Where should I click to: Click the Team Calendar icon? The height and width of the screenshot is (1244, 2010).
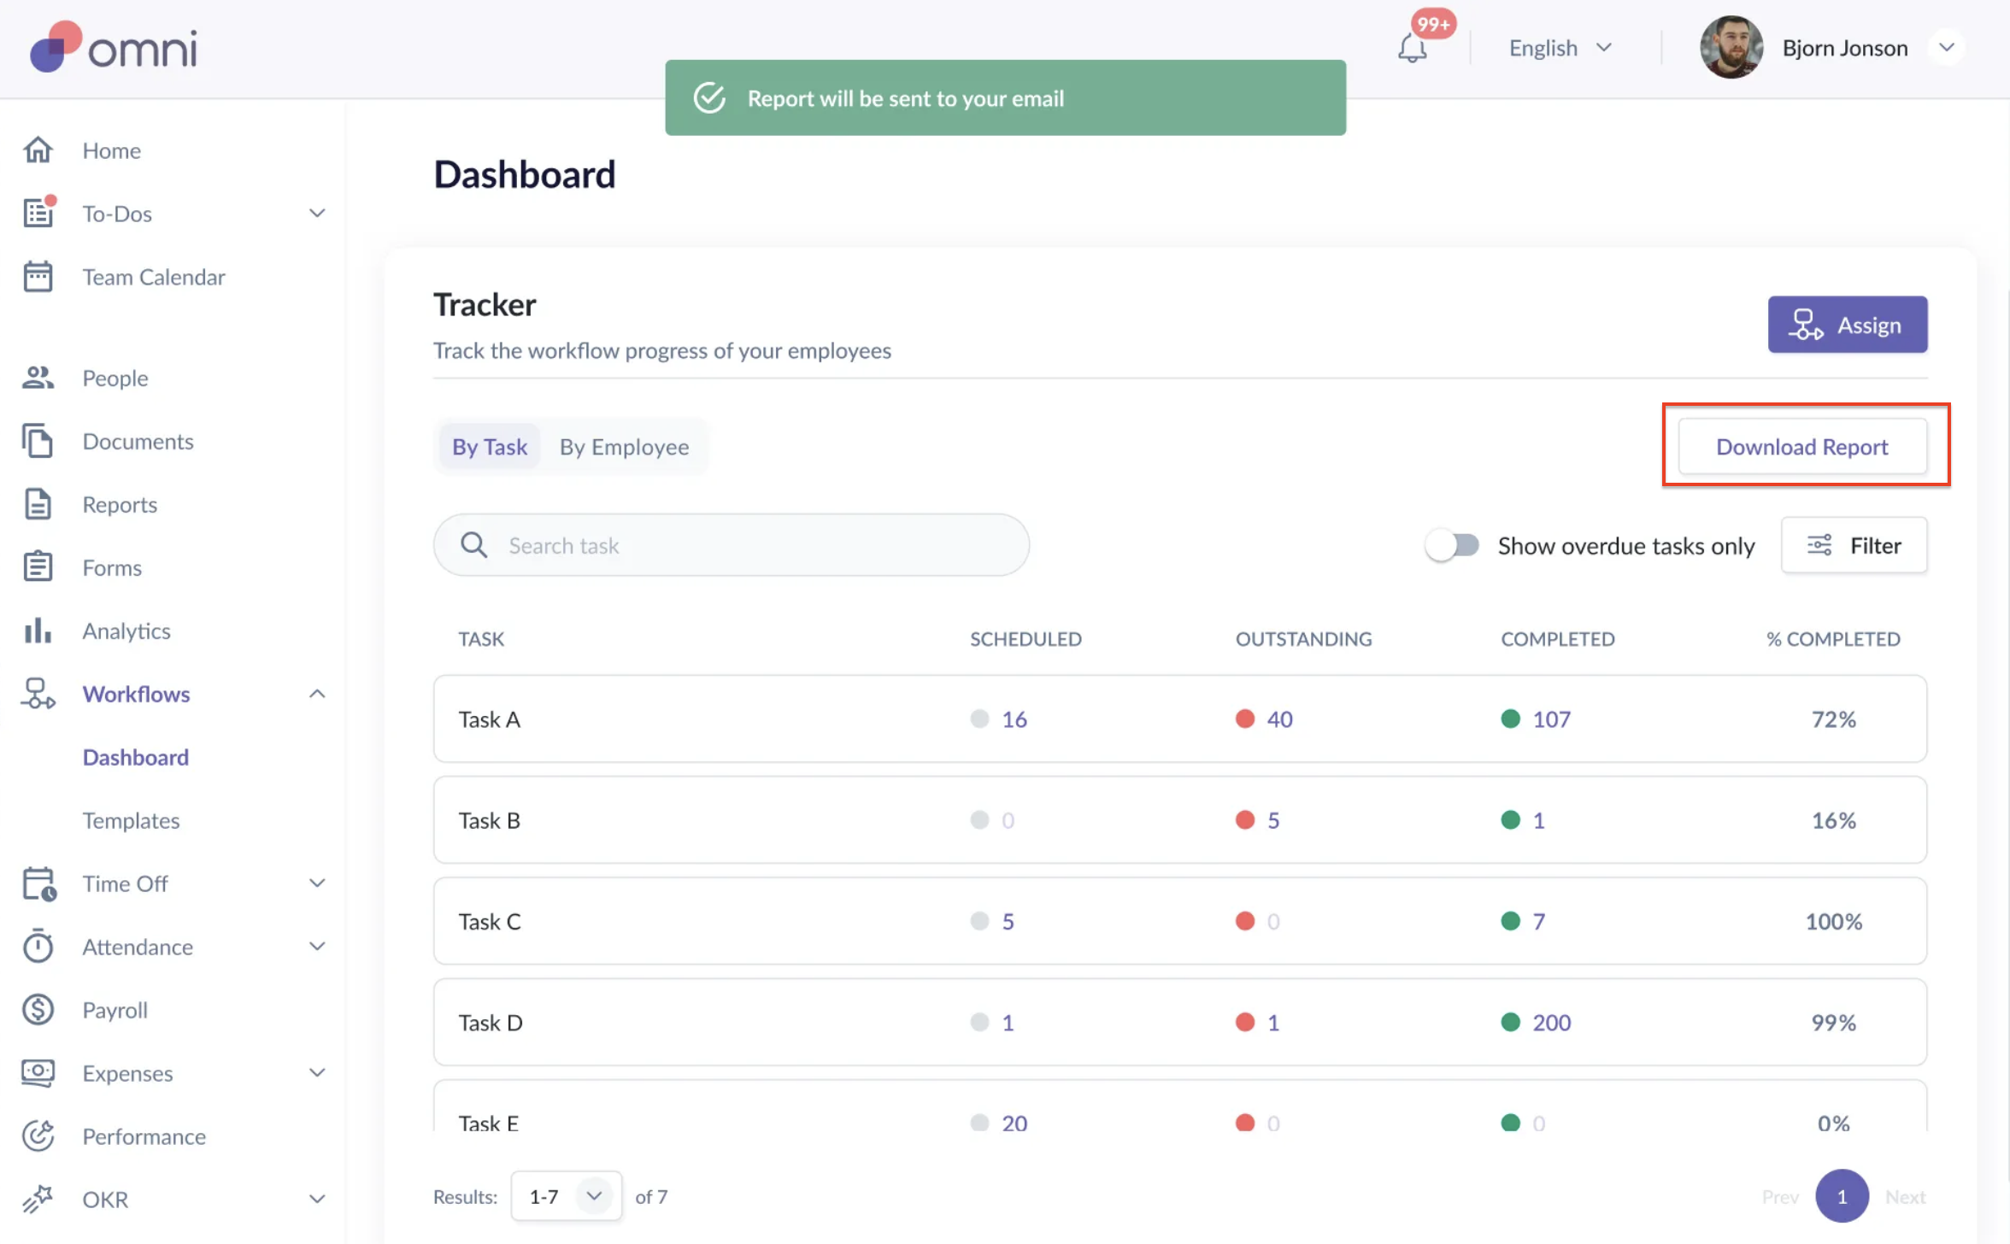point(38,277)
